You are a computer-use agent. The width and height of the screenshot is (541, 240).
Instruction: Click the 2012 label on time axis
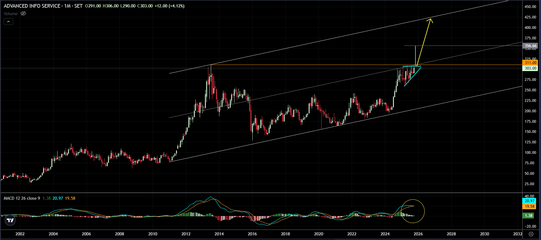coord(186,234)
